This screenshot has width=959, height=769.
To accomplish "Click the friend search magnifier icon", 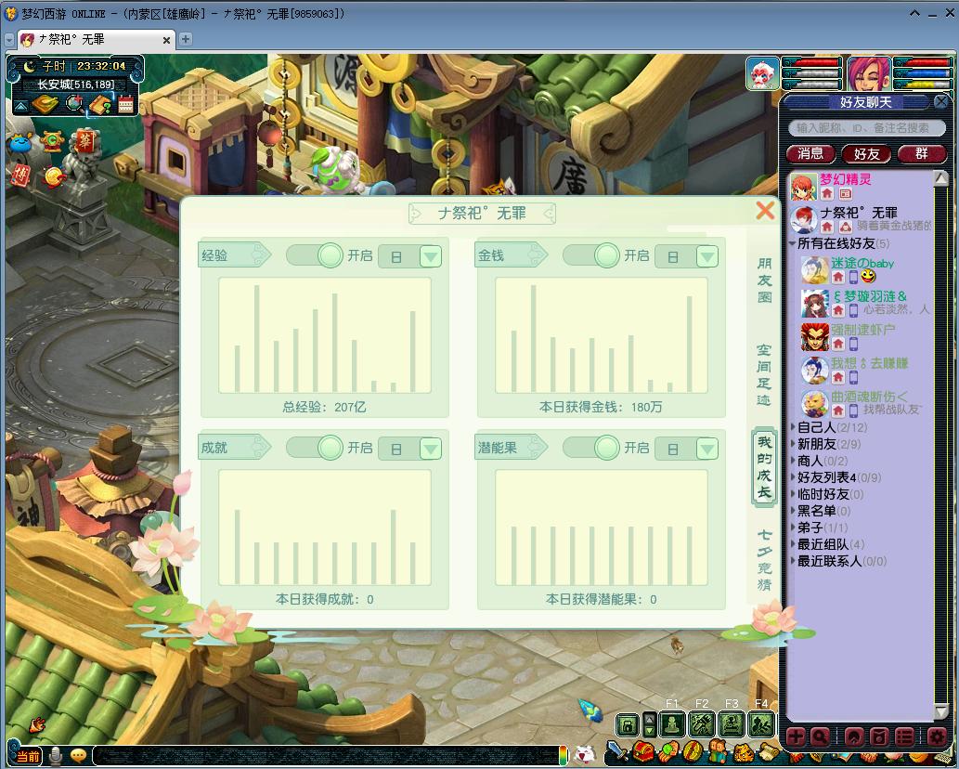I will [x=820, y=737].
